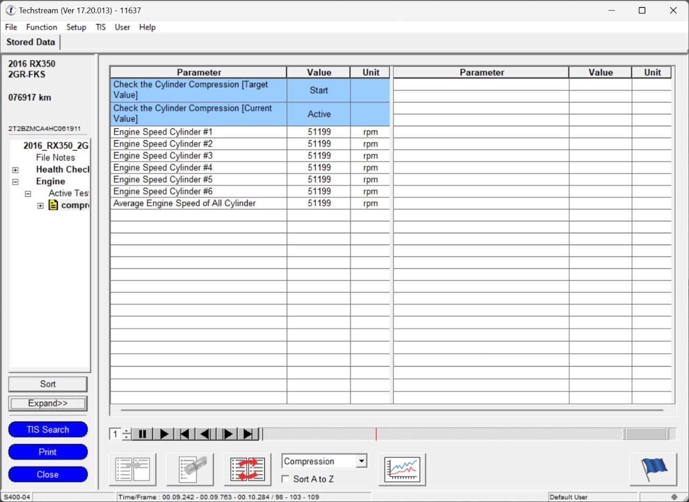Enable the Sort A to Z checkbox
689x502 pixels.
point(286,479)
